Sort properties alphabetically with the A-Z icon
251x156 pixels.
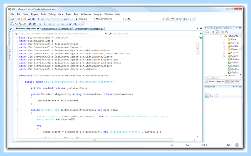click(x=211, y=96)
